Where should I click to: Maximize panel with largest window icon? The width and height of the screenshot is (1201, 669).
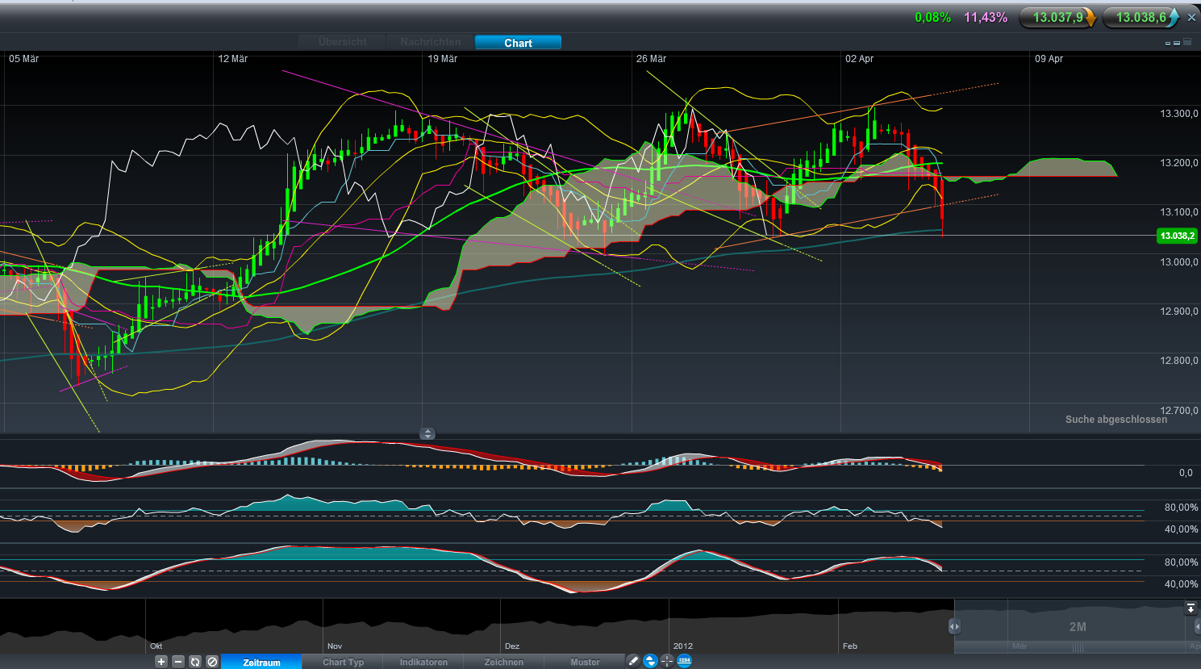pos(1187,42)
